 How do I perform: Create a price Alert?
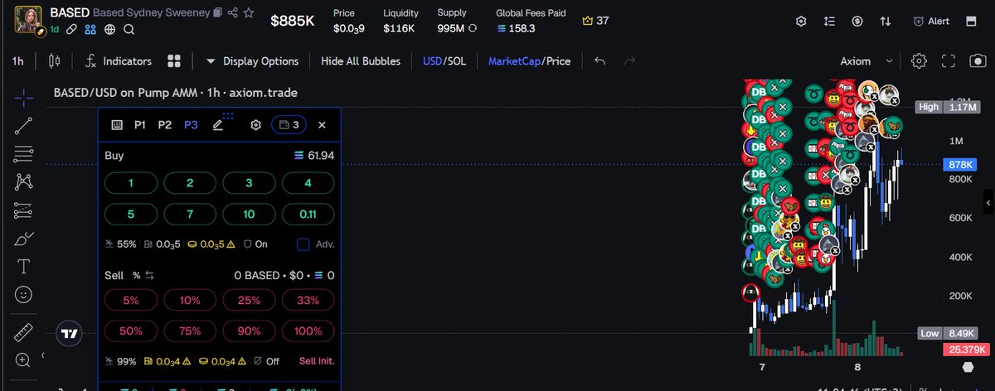(x=931, y=22)
